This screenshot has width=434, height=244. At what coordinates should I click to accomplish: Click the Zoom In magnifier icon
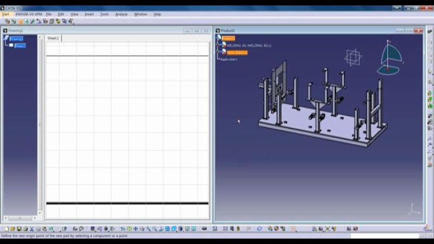click(x=148, y=229)
